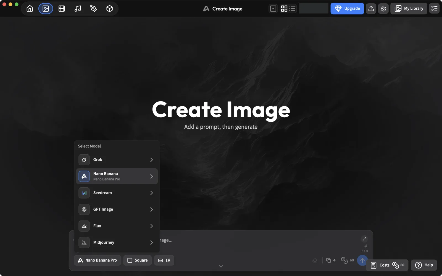Viewport: 442px width, 276px height.
Task: Open the Costs calculator panel
Action: click(x=387, y=265)
